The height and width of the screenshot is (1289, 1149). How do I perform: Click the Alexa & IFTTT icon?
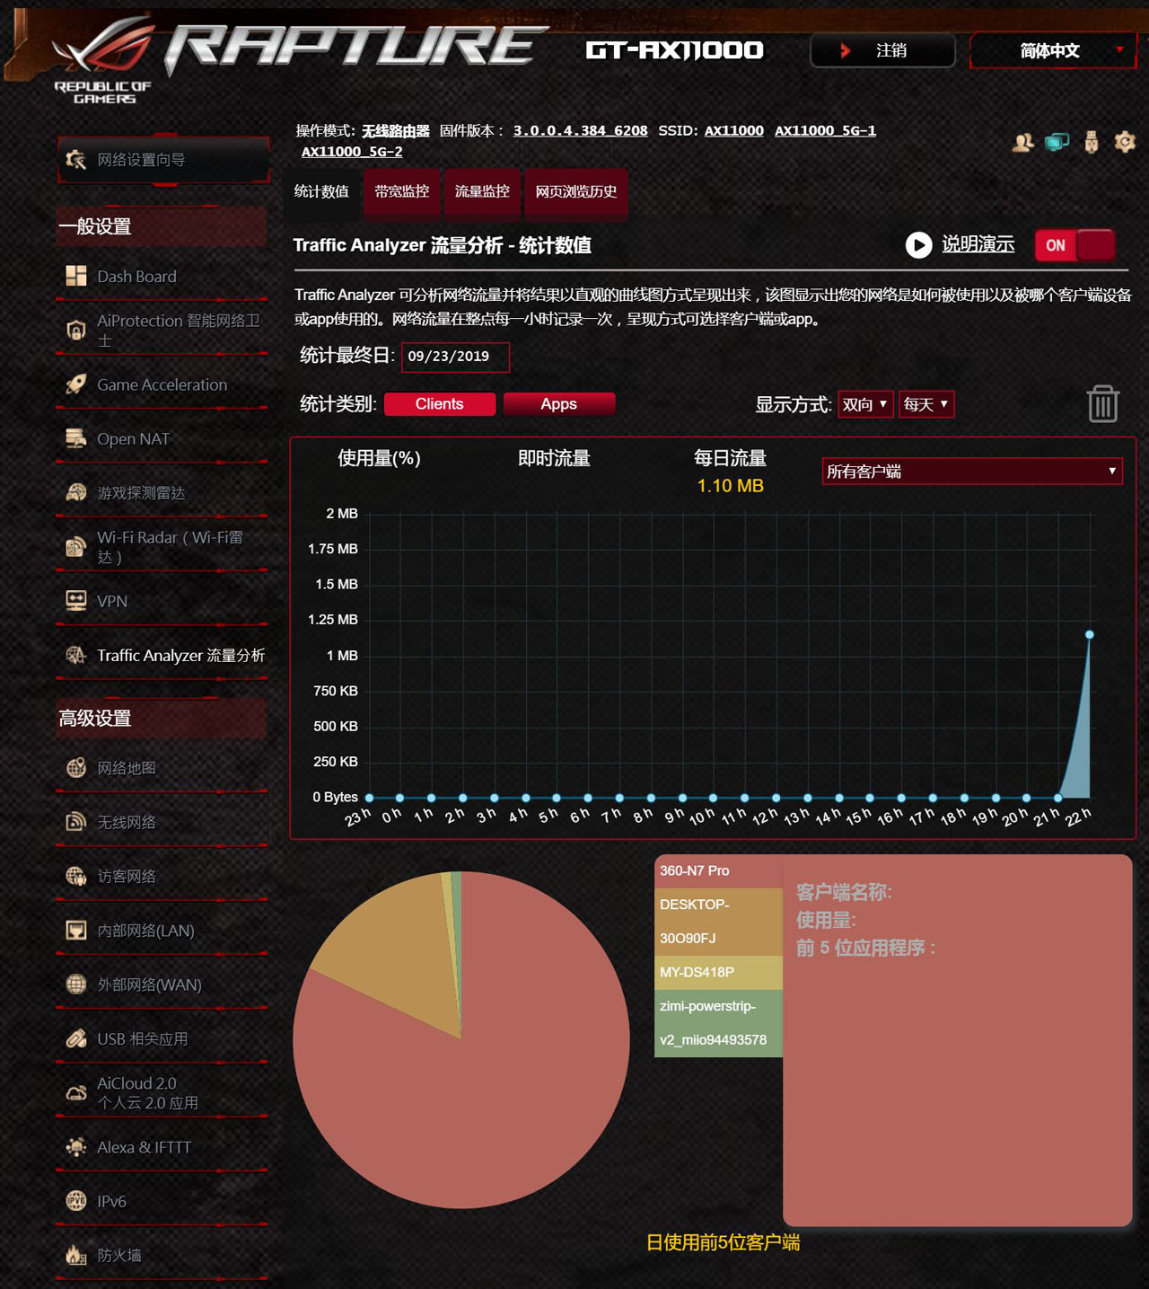76,1147
